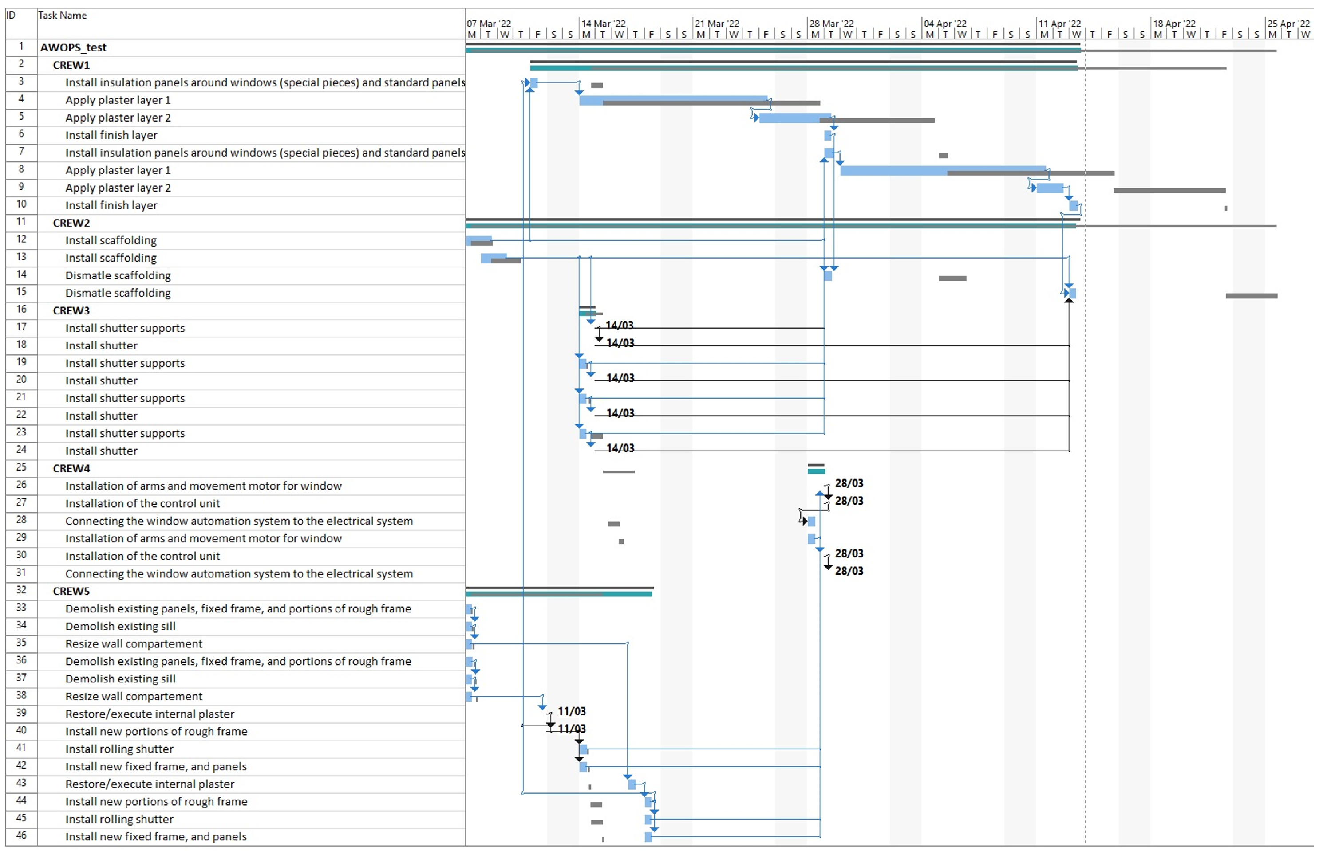1327x855 pixels.
Task: Click the 28/03 milestone label in row 26
Action: (849, 483)
